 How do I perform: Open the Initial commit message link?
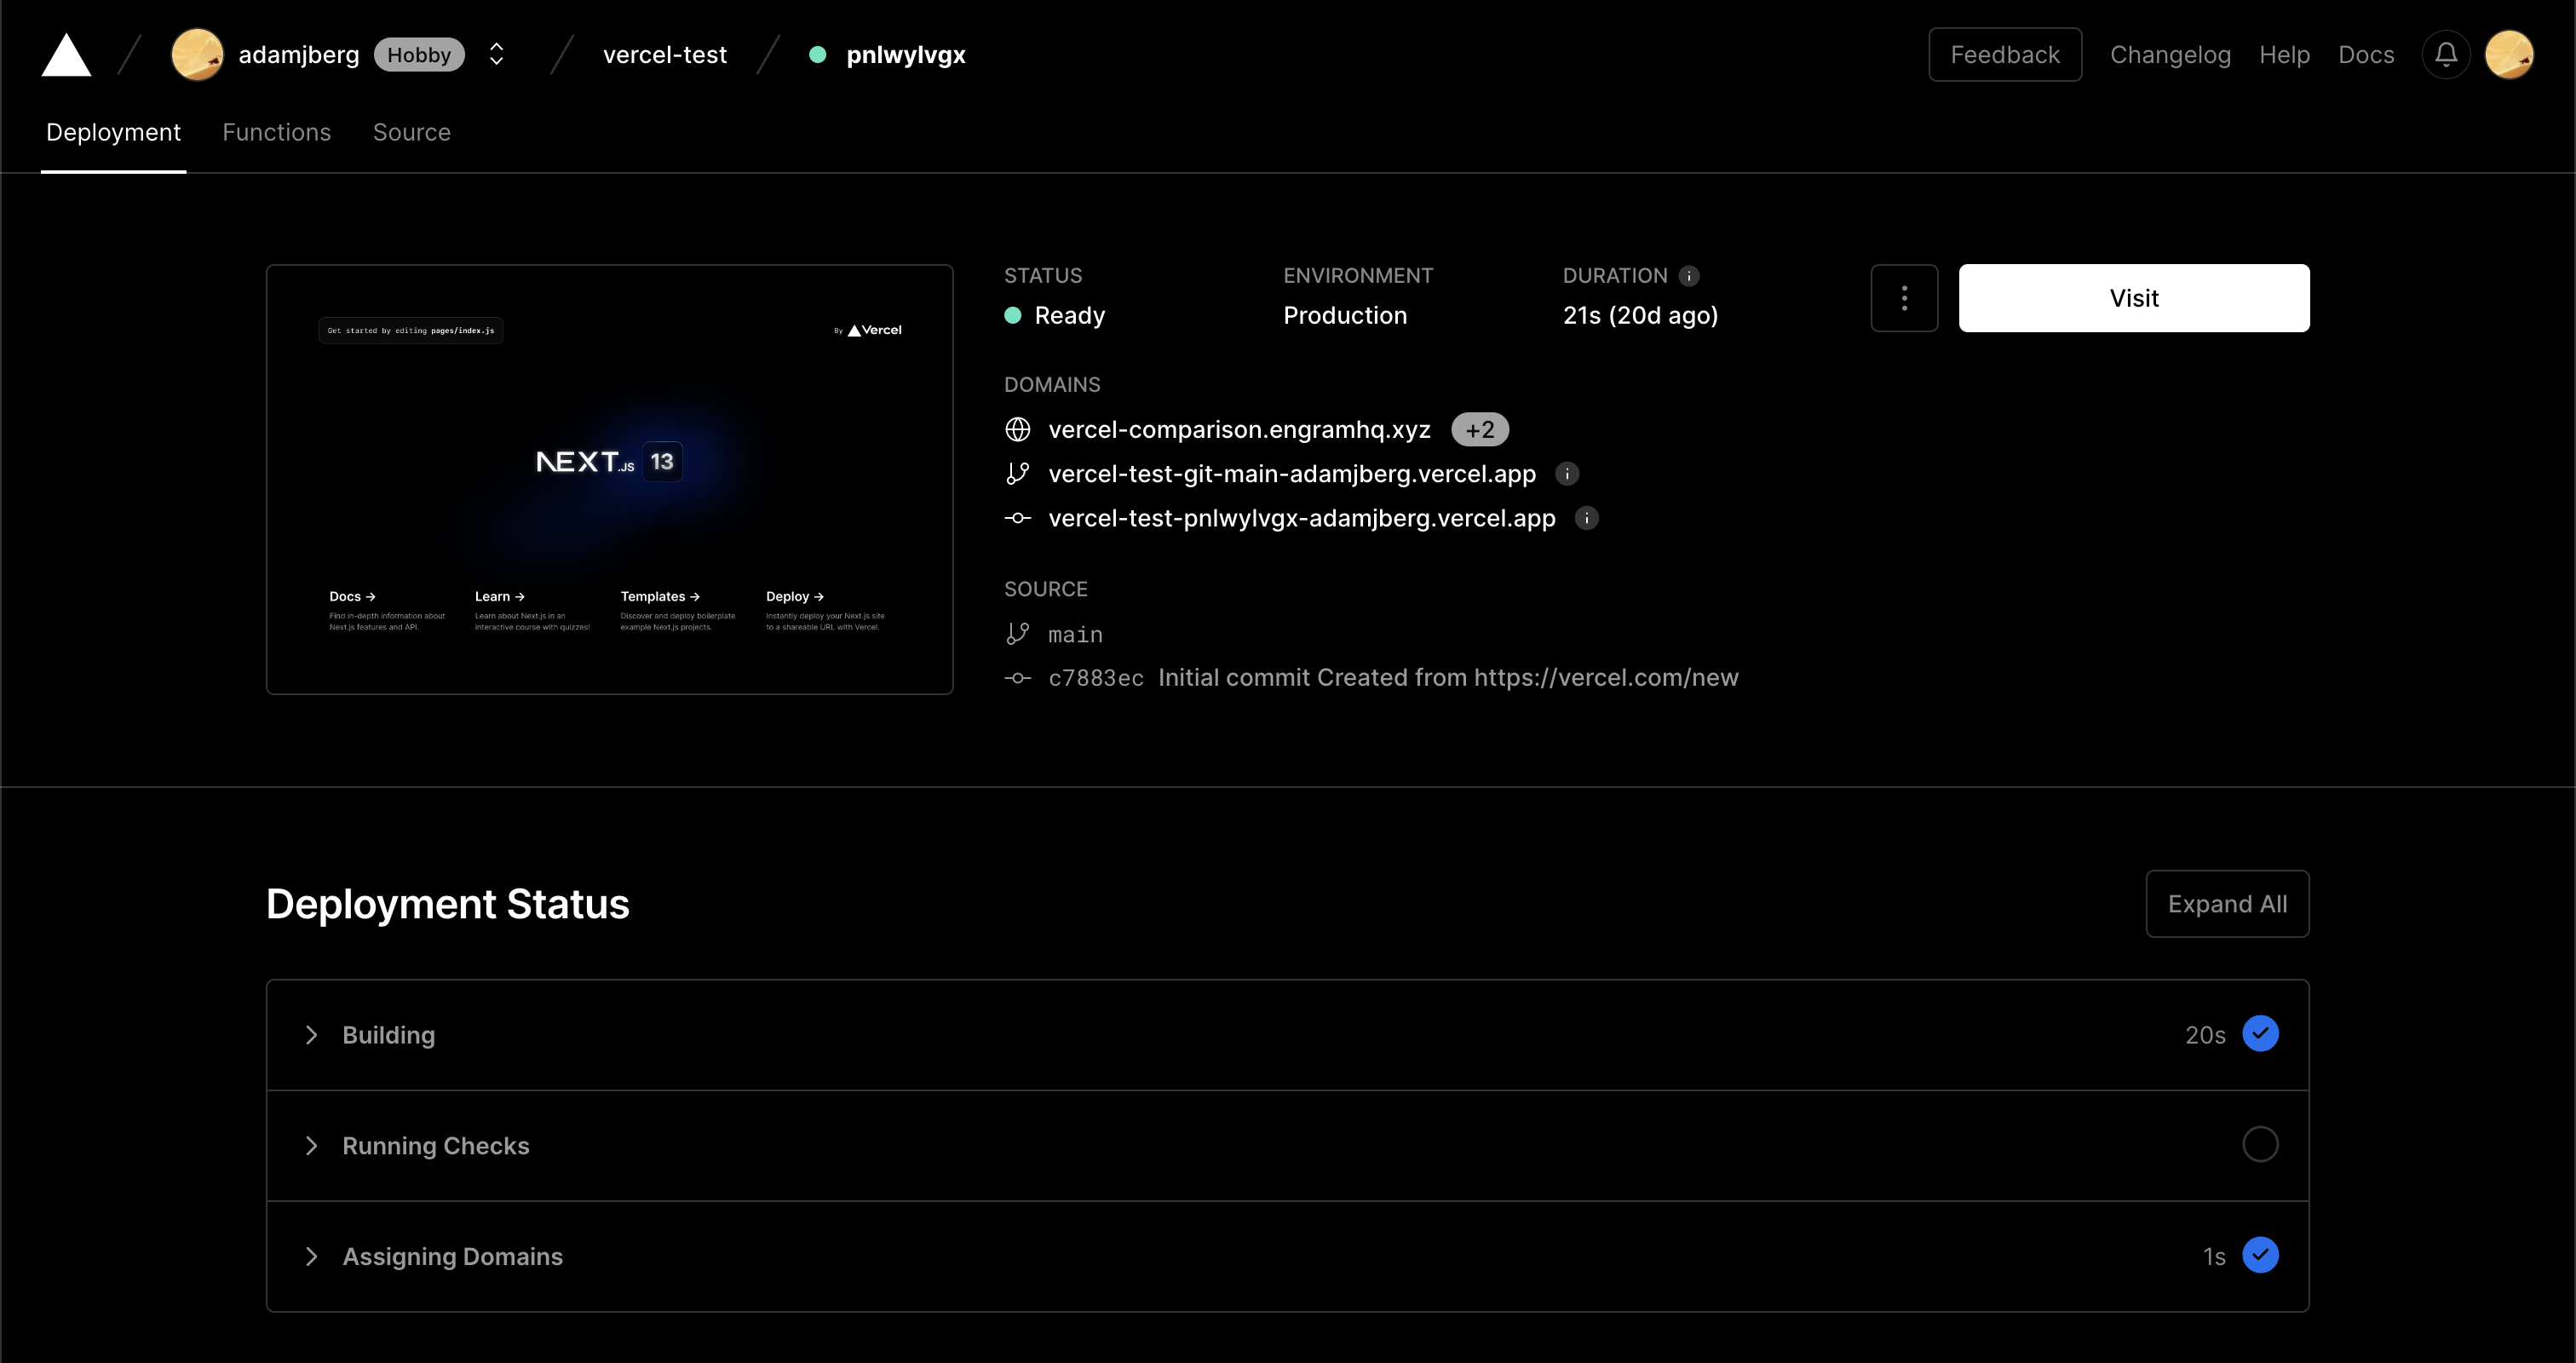[1448, 678]
